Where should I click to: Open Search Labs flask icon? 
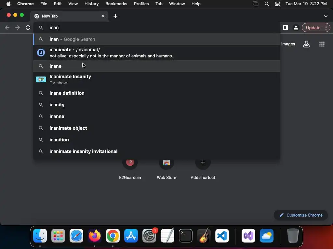306,44
